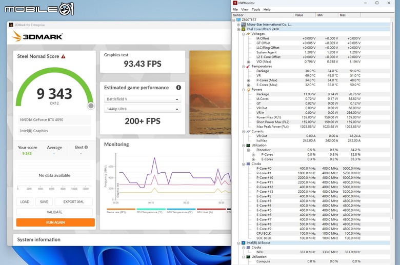Collapse the Intel Core Ultra 5 245K node

(x=238, y=29)
